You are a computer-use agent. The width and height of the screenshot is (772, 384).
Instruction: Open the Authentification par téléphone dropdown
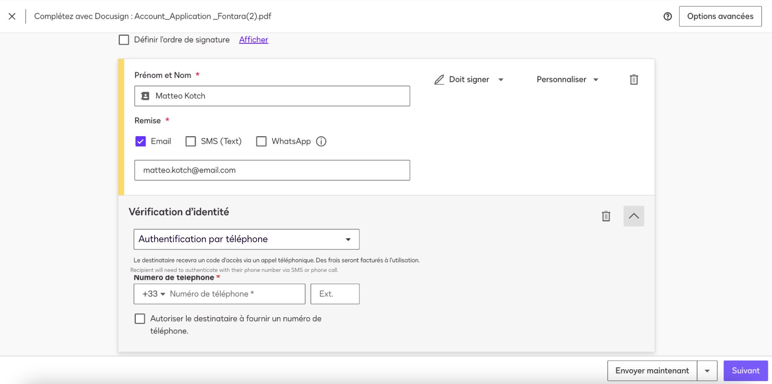[x=246, y=239]
